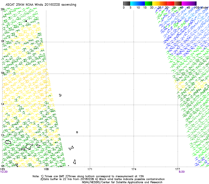The image size is (209, 184).
Task: Click the latitude label '14'
Action: point(2,104)
